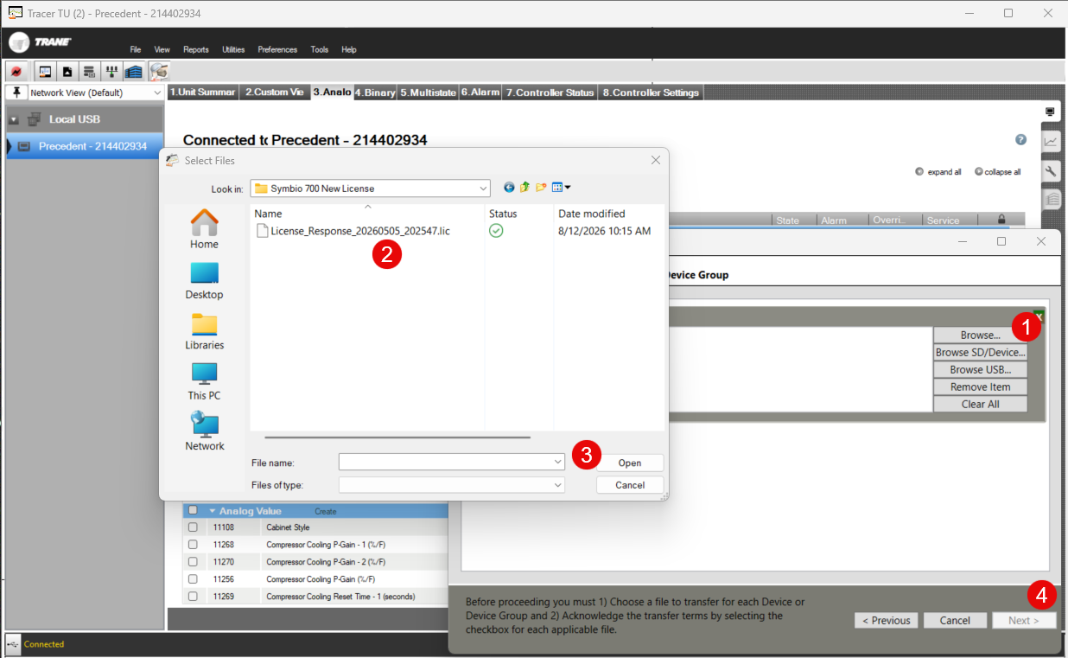The height and width of the screenshot is (658, 1068).
Task: Click the expand all option
Action: coord(938,172)
